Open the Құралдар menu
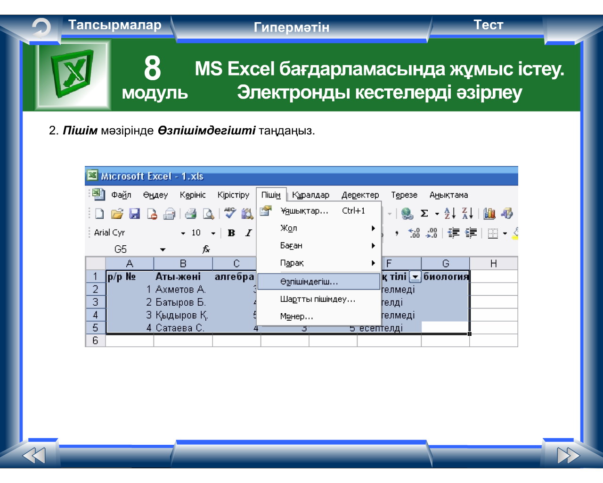The width and height of the screenshot is (603, 483). [x=310, y=195]
